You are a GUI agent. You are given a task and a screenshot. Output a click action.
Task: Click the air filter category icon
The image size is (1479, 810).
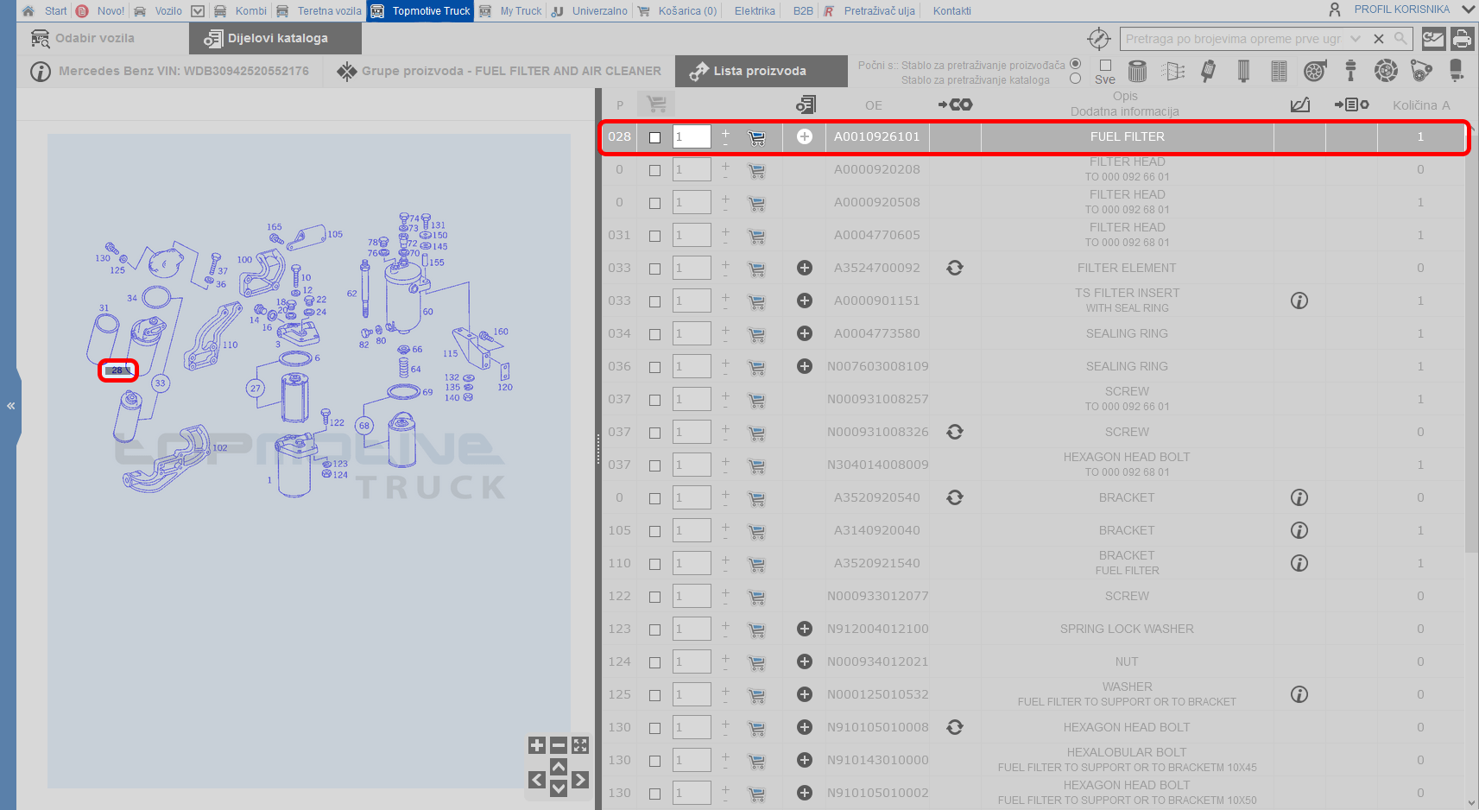click(1173, 71)
